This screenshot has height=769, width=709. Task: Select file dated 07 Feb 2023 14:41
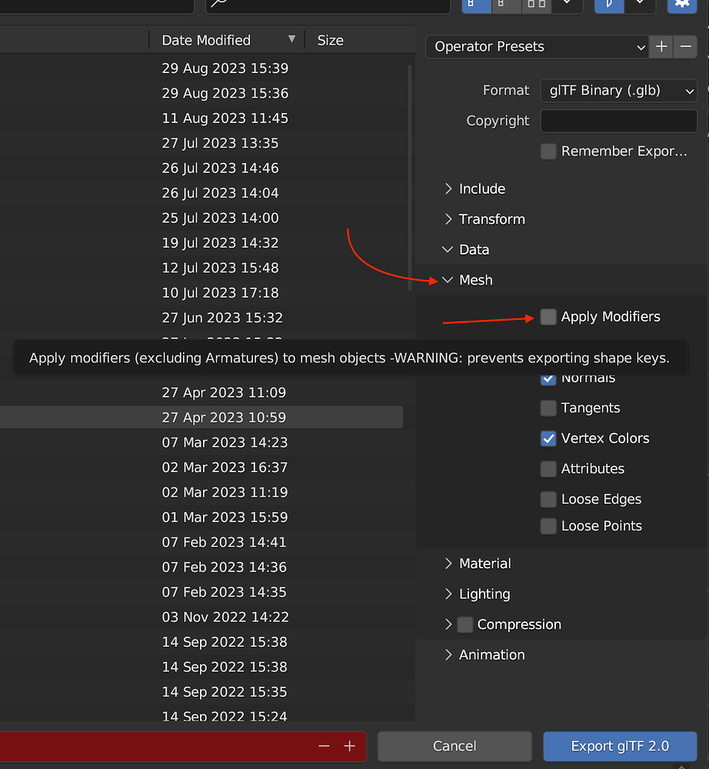click(x=201, y=542)
